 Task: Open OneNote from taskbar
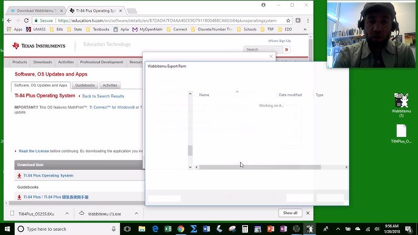click(x=283, y=229)
